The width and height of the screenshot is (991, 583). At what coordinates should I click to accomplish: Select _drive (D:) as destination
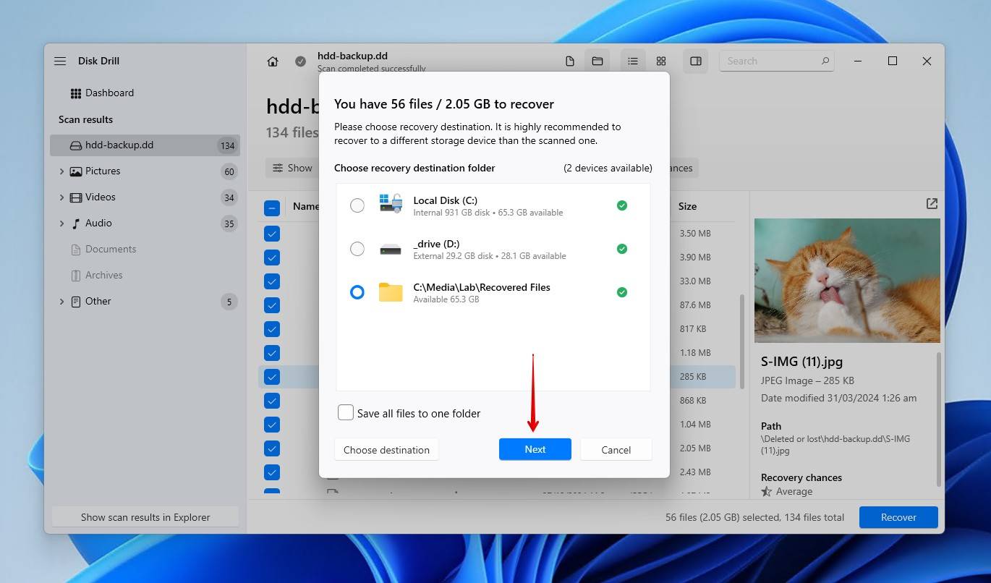tap(357, 249)
